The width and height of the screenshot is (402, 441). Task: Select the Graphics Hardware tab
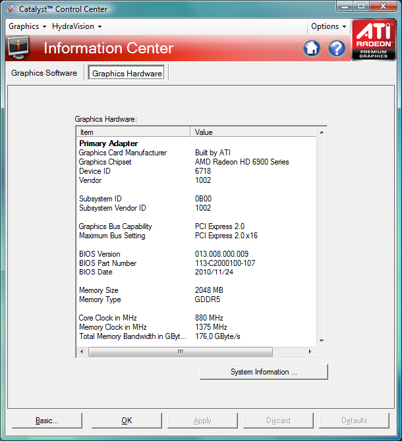(127, 73)
